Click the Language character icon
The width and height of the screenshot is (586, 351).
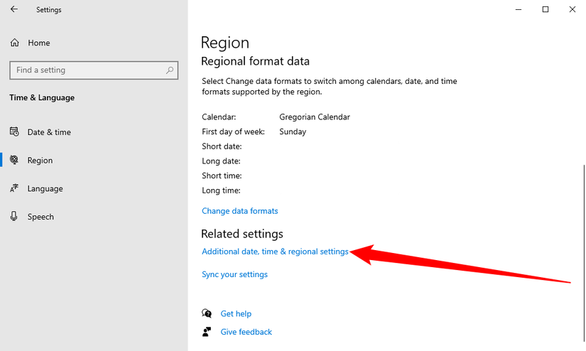pos(14,189)
